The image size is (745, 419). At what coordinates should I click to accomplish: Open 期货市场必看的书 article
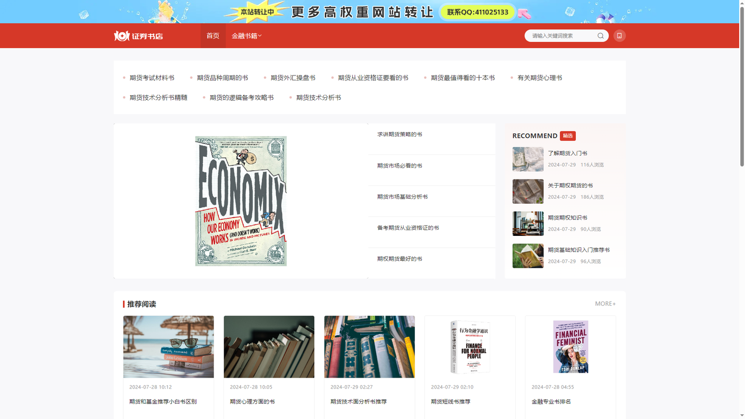pyautogui.click(x=399, y=166)
